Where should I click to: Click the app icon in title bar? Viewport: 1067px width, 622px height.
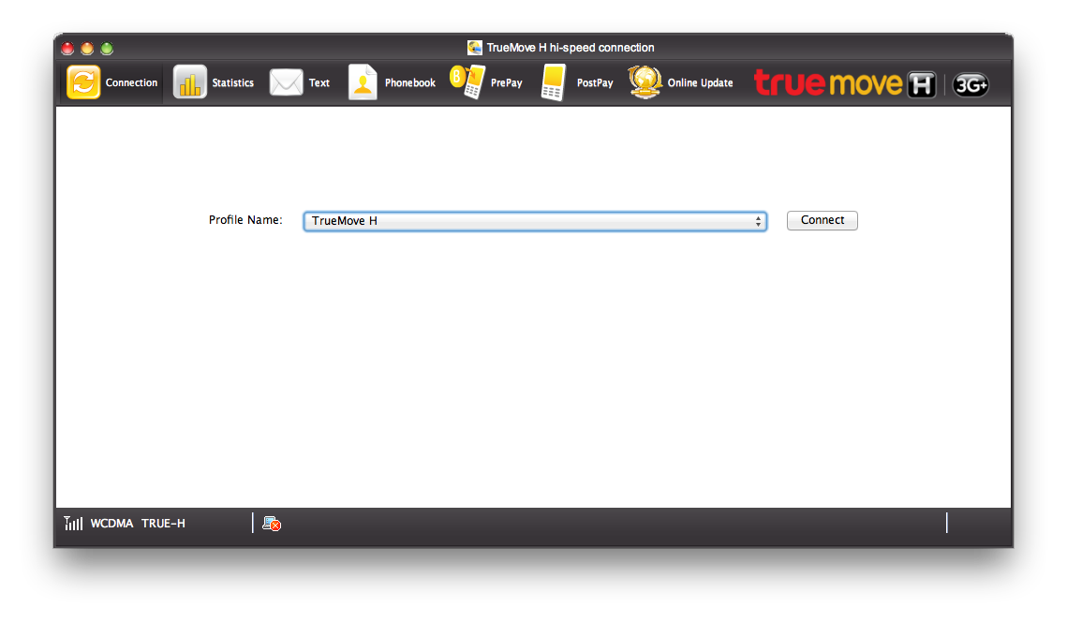tap(474, 48)
